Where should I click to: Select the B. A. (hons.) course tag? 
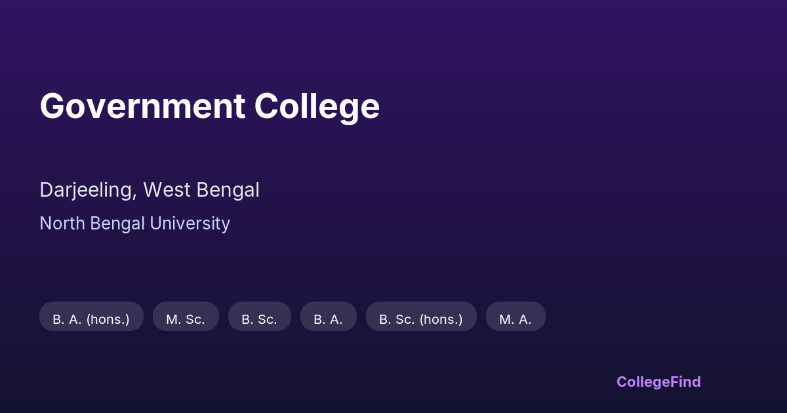coord(91,319)
